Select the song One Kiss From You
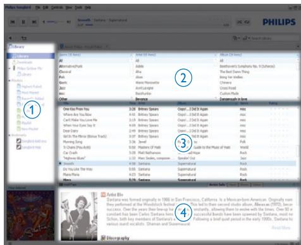 pyautogui.click(x=76, y=109)
